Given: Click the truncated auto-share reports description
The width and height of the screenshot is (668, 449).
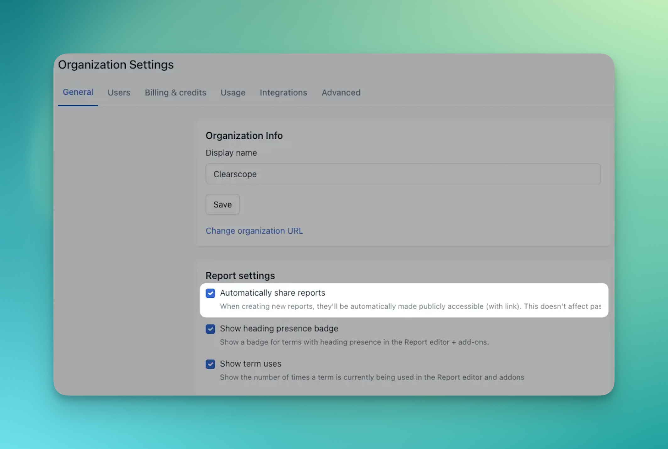Looking at the screenshot, I should point(410,306).
